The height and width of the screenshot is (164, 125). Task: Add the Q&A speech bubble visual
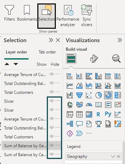pyautogui.click(x=79, y=124)
